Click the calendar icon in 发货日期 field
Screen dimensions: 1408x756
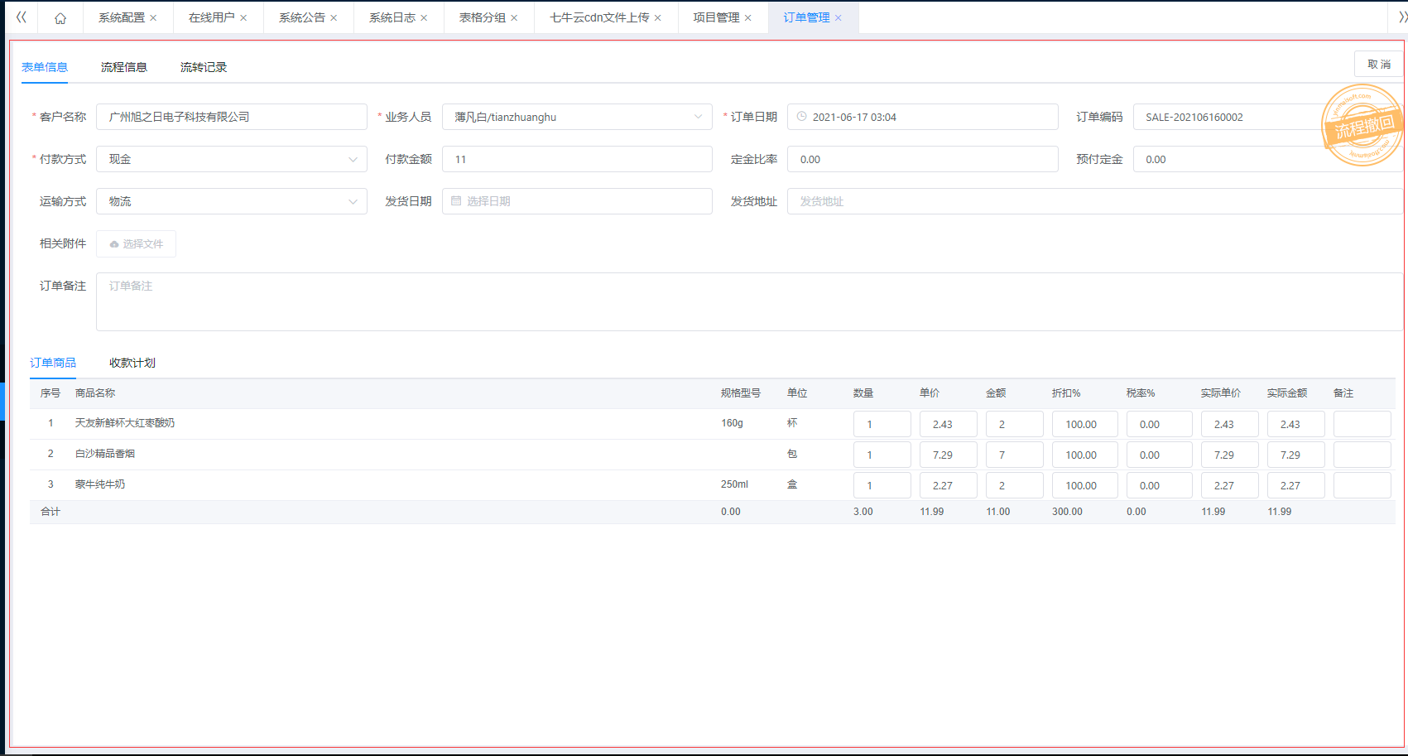coord(456,201)
